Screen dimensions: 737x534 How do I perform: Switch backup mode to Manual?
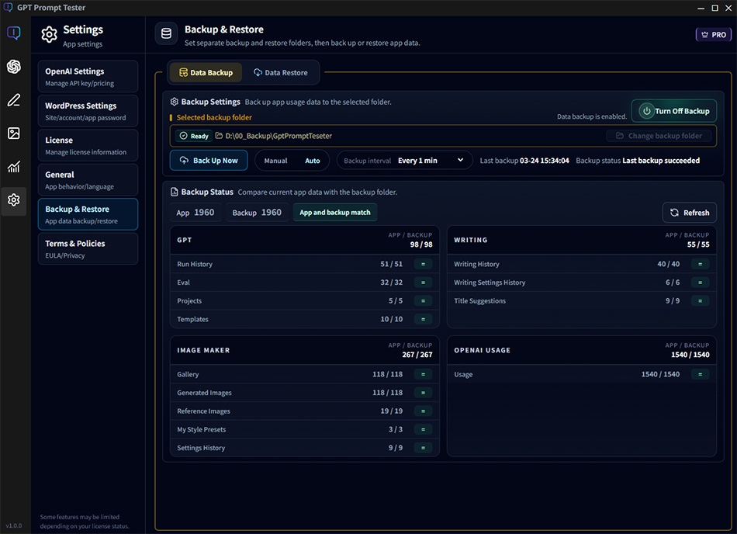[x=275, y=161]
